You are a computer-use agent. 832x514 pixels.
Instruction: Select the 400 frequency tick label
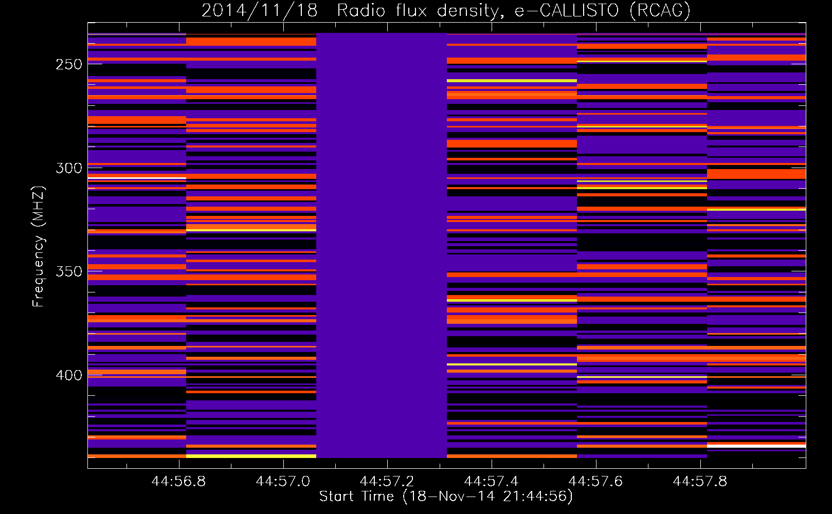(x=69, y=375)
